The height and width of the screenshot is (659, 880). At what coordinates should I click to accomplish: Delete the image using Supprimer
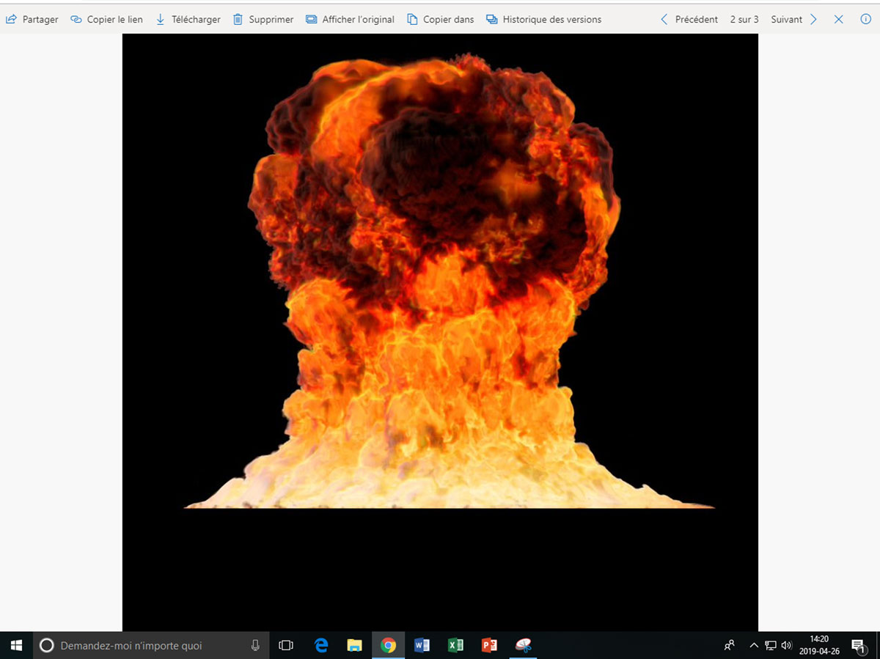click(263, 20)
